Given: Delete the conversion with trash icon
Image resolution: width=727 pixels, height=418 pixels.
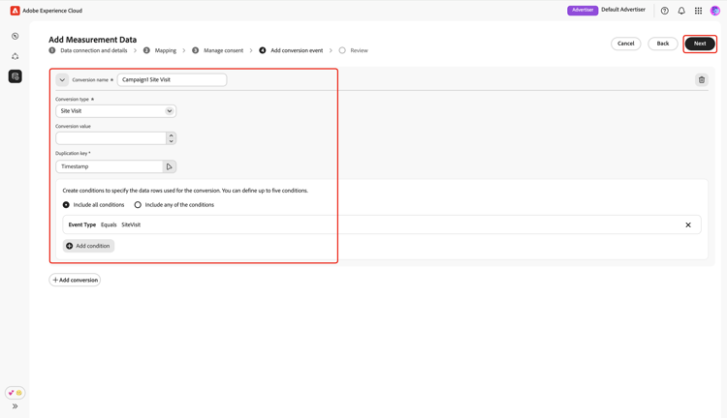Looking at the screenshot, I should (x=702, y=80).
